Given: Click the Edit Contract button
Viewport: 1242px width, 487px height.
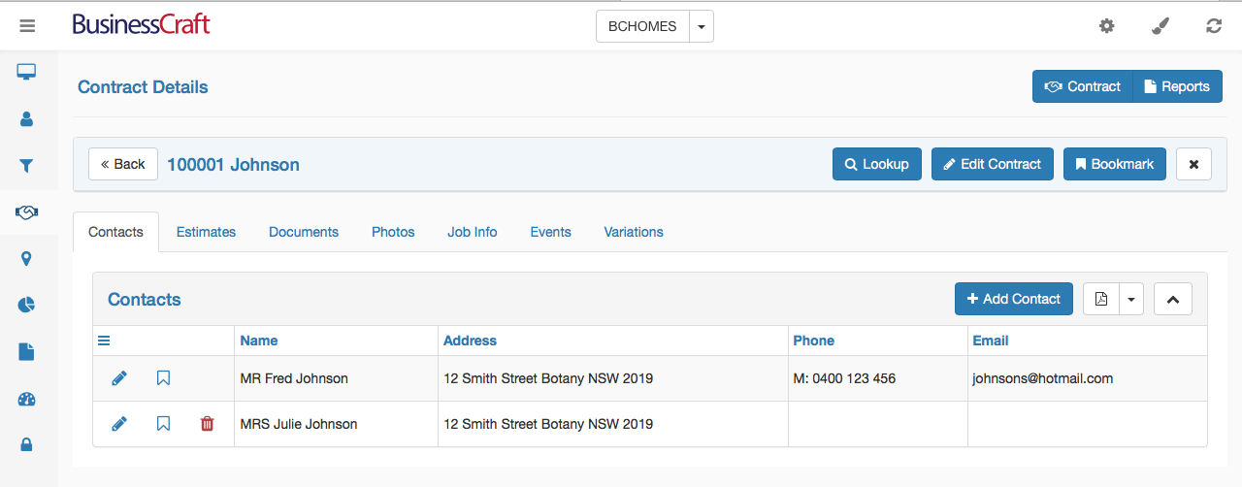Looking at the screenshot, I should [992, 164].
